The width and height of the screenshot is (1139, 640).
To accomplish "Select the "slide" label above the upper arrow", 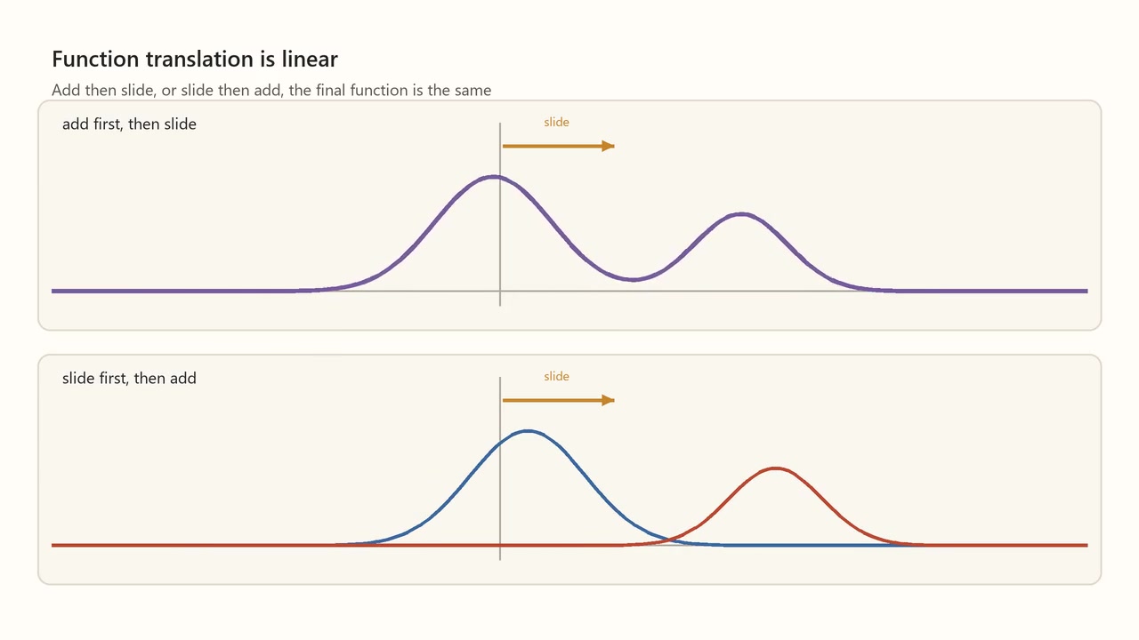I will pos(556,122).
